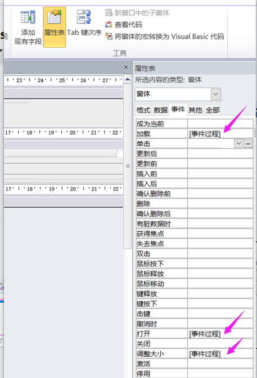
Task: Click the 加载 event value field
Action: tap(220, 134)
